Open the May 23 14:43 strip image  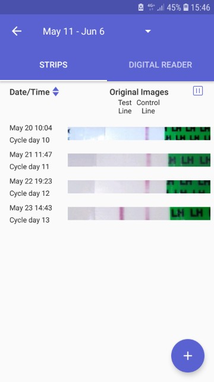[x=139, y=214]
